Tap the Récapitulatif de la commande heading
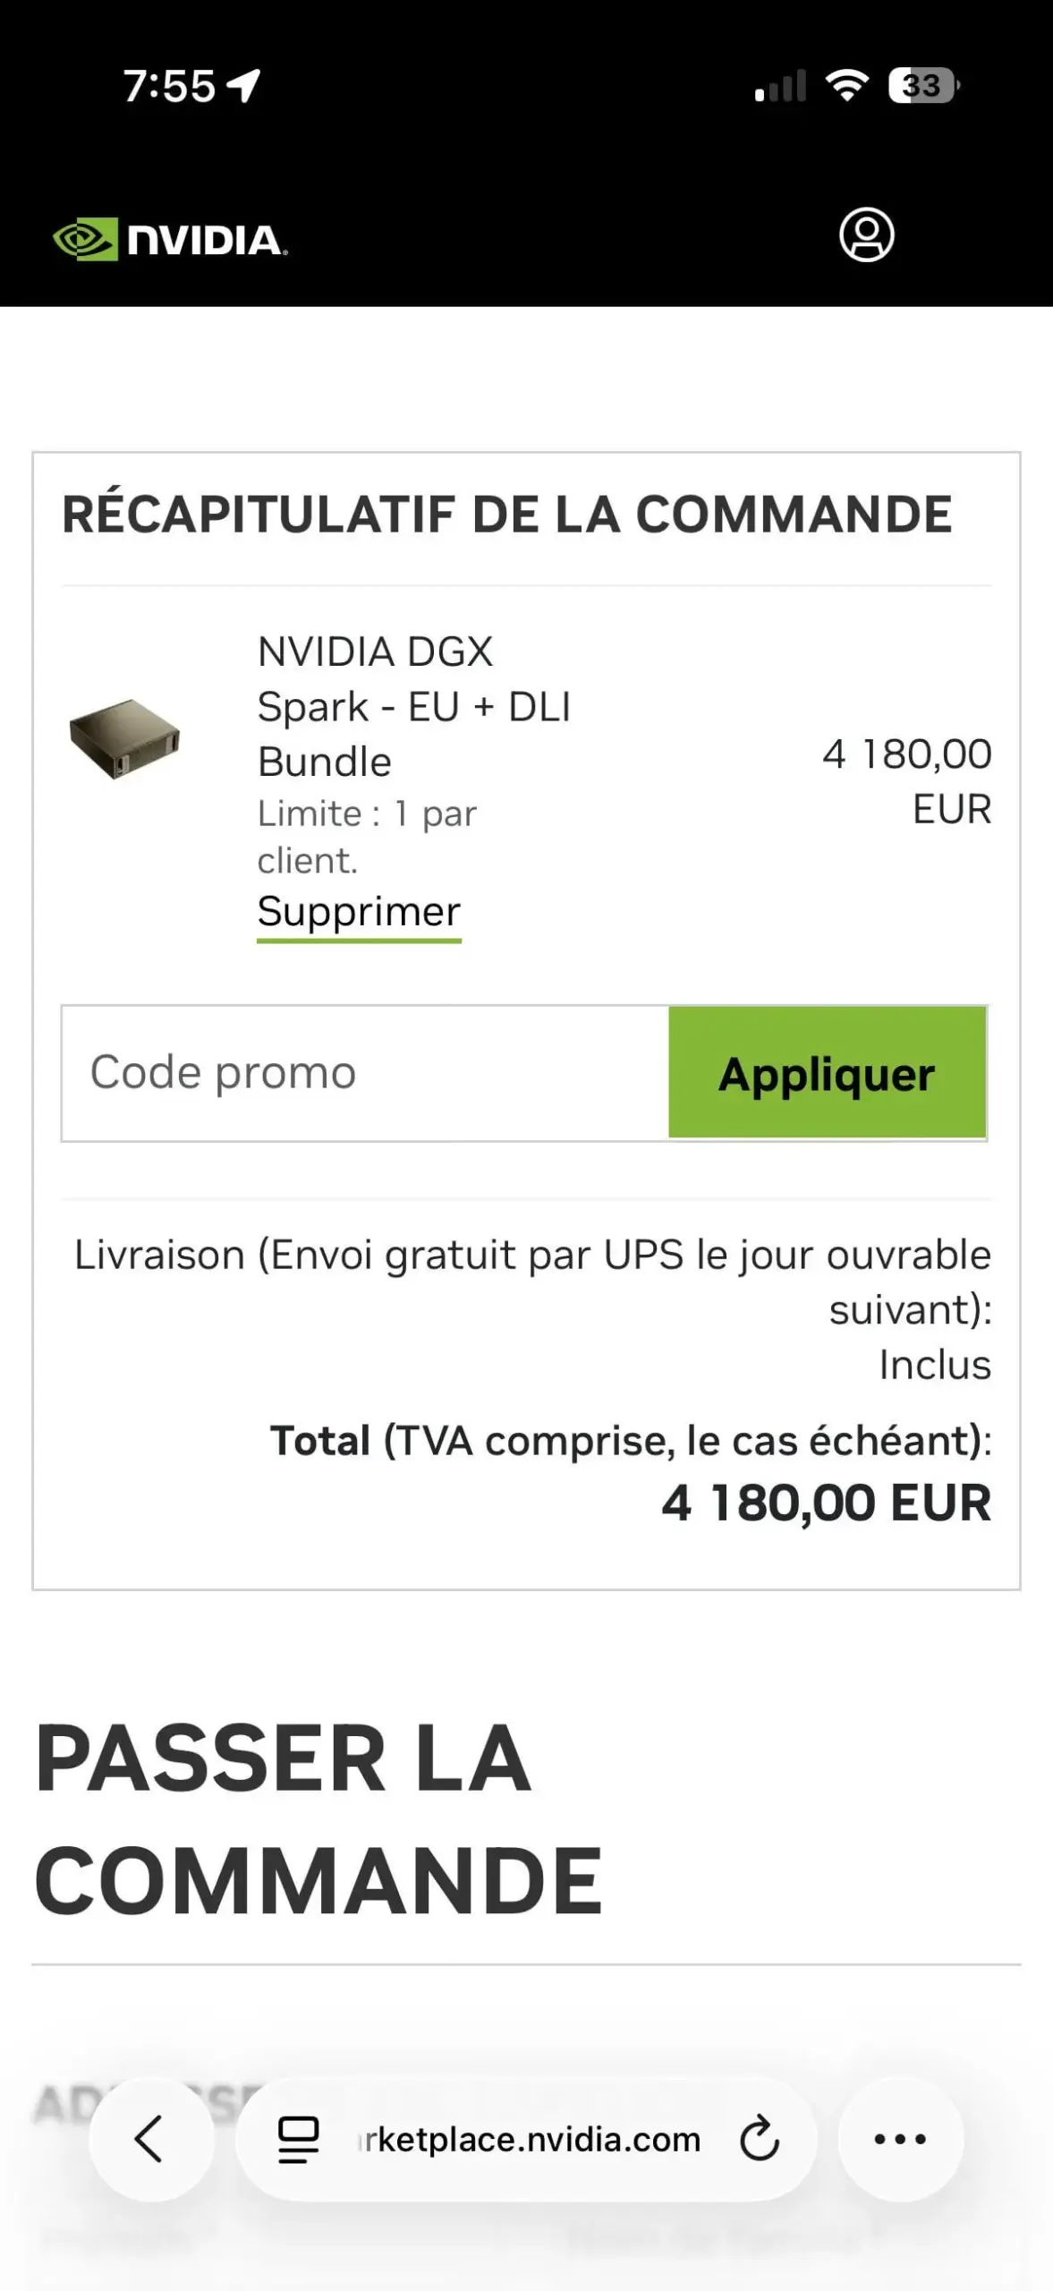This screenshot has height=2291, width=1053. [x=506, y=515]
